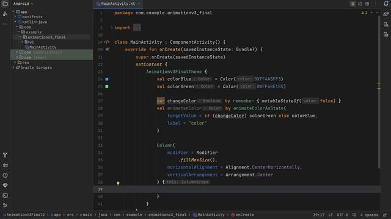This screenshot has width=391, height=219.
Task: Open the Problems tool window
Action: coord(5,175)
